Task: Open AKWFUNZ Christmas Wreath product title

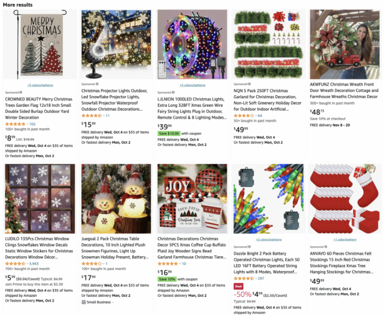Action: pyautogui.click(x=344, y=91)
